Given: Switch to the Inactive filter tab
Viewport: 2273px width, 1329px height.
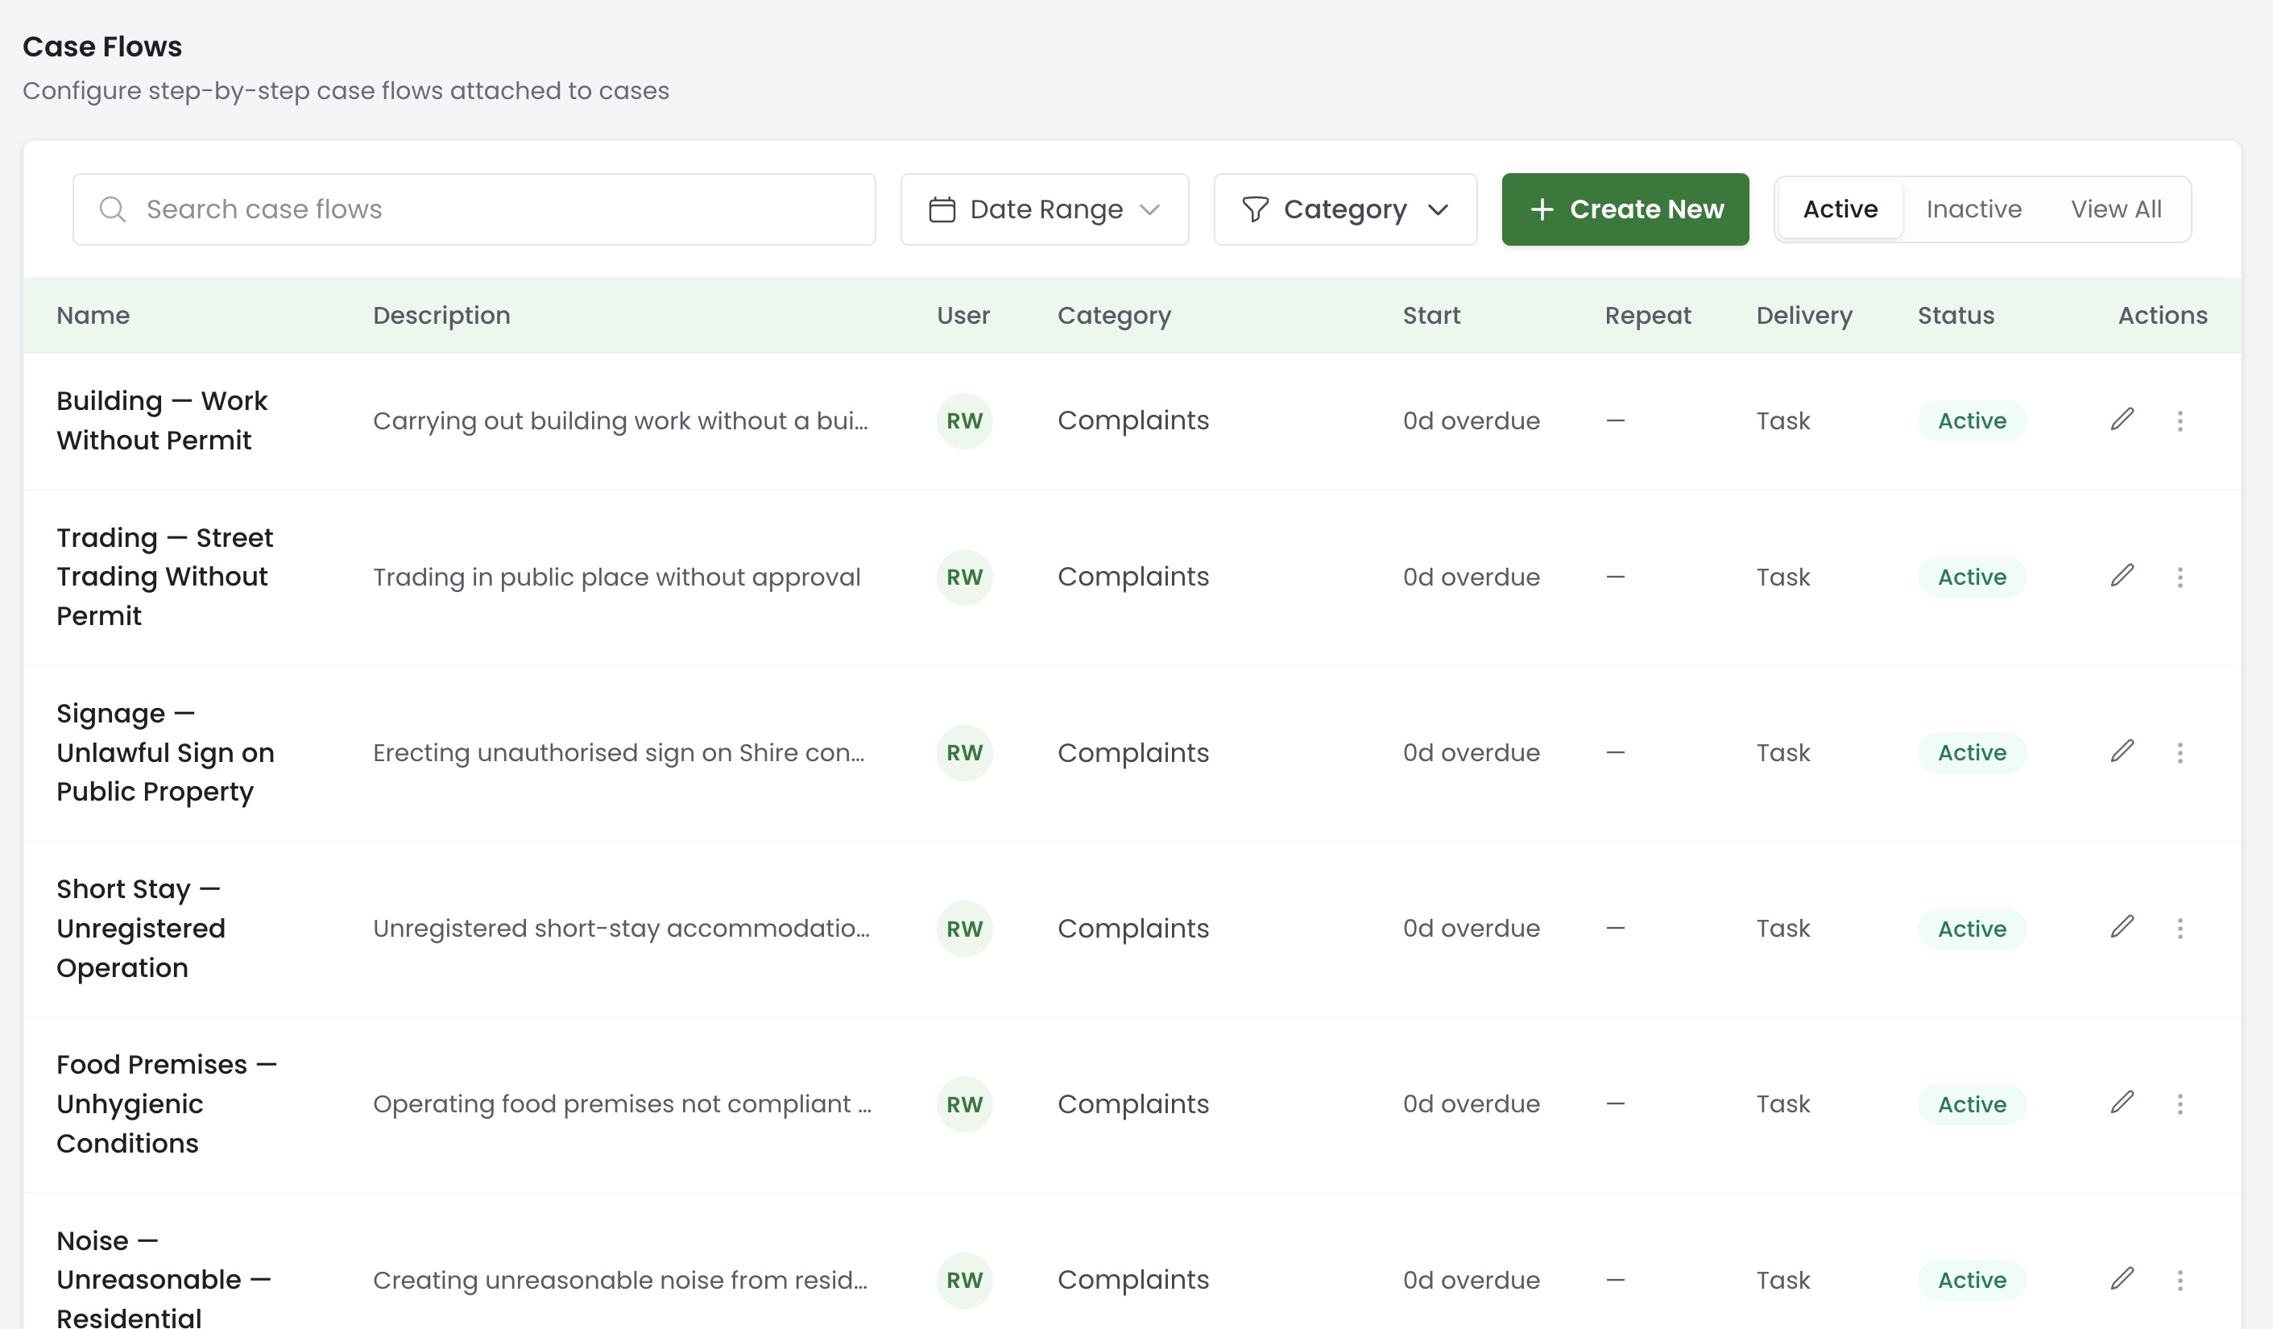Looking at the screenshot, I should click(x=1973, y=209).
